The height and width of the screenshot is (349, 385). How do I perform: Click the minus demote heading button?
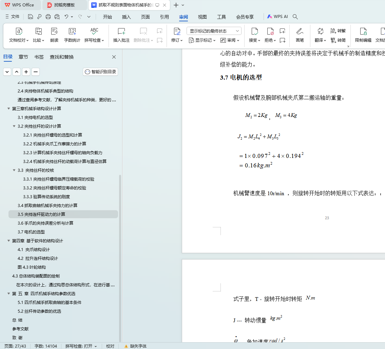click(x=36, y=72)
